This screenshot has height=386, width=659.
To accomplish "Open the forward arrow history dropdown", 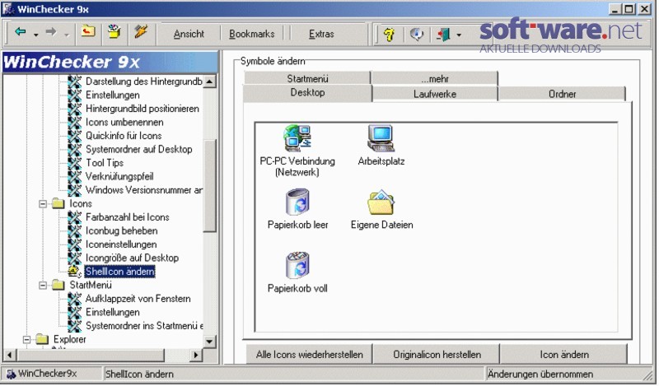I will (x=67, y=35).
